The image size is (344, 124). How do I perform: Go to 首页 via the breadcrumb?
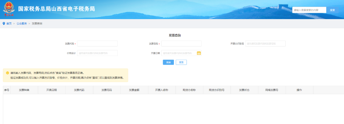click(9, 24)
